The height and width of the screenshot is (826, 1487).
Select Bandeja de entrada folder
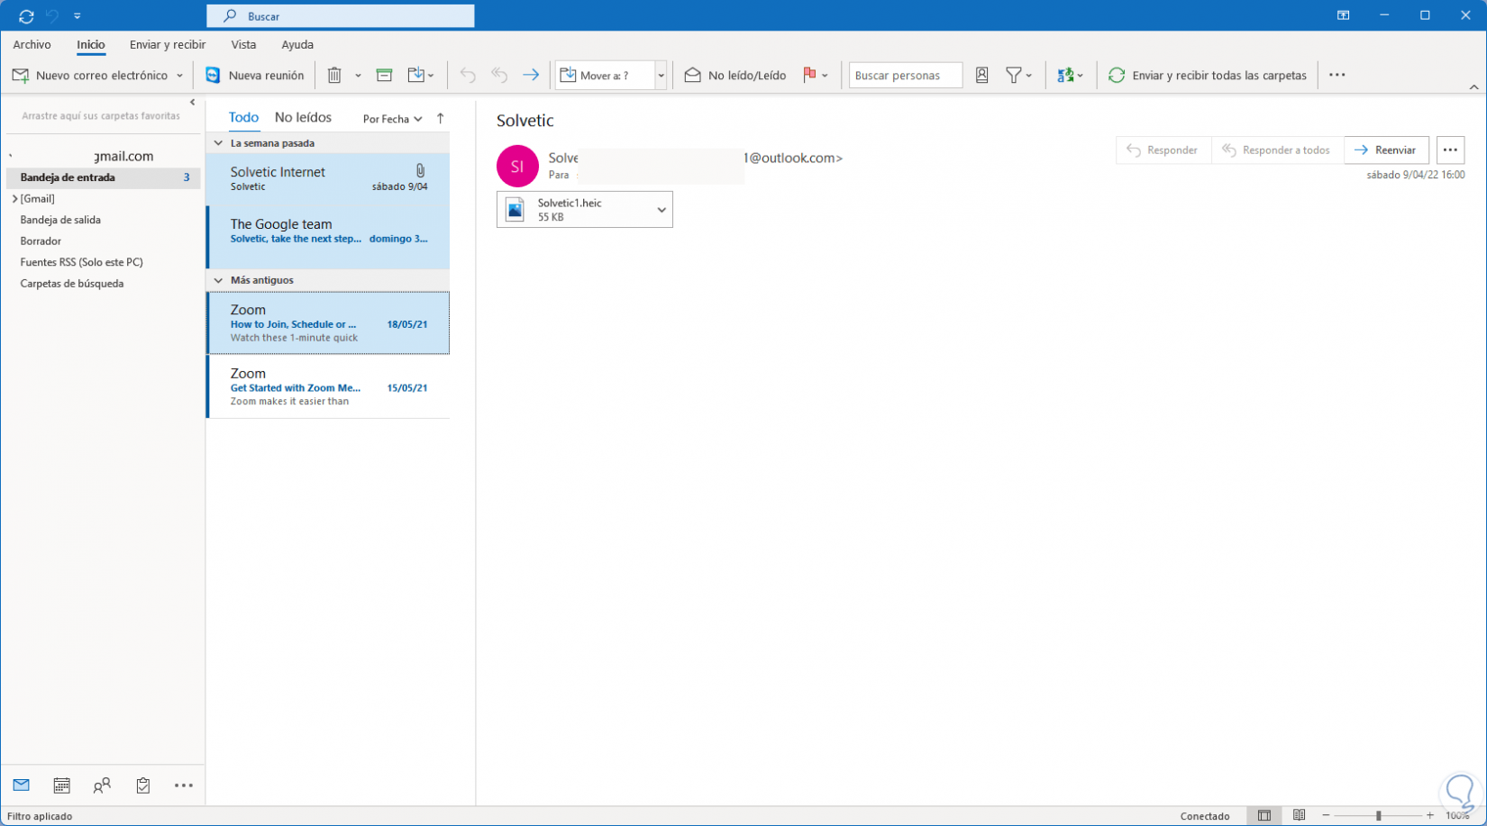pos(104,177)
